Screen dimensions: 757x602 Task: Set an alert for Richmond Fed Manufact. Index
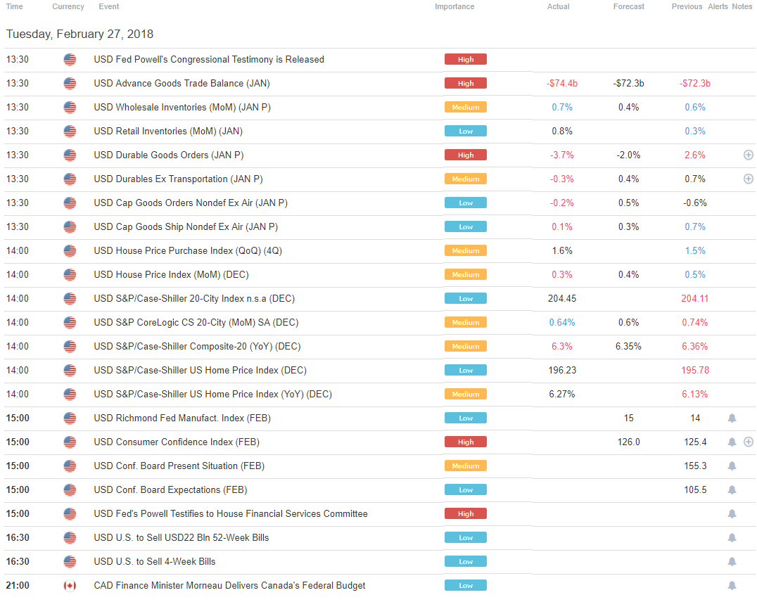tap(732, 418)
